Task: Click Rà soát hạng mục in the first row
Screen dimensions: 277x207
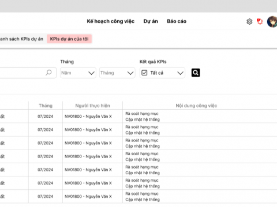Action: point(142,113)
